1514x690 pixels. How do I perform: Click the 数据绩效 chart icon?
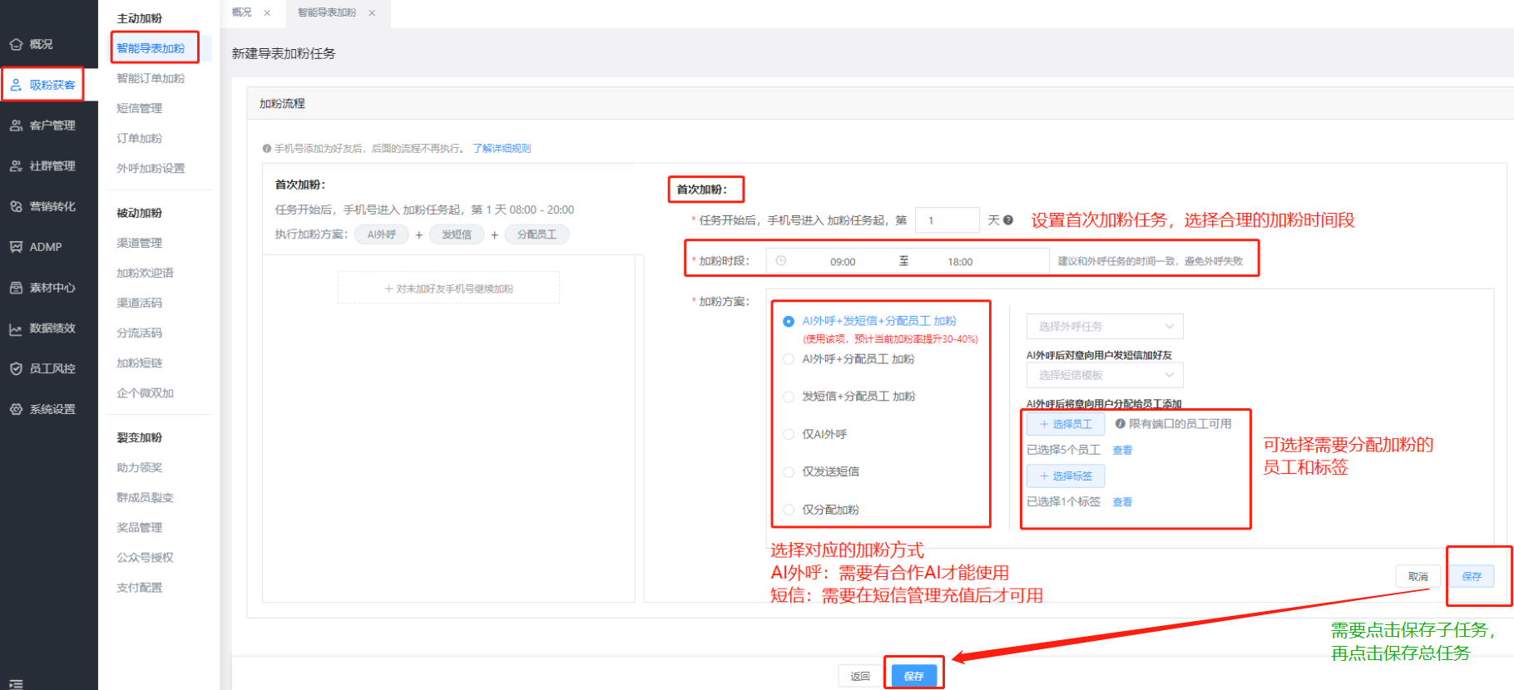coord(16,329)
